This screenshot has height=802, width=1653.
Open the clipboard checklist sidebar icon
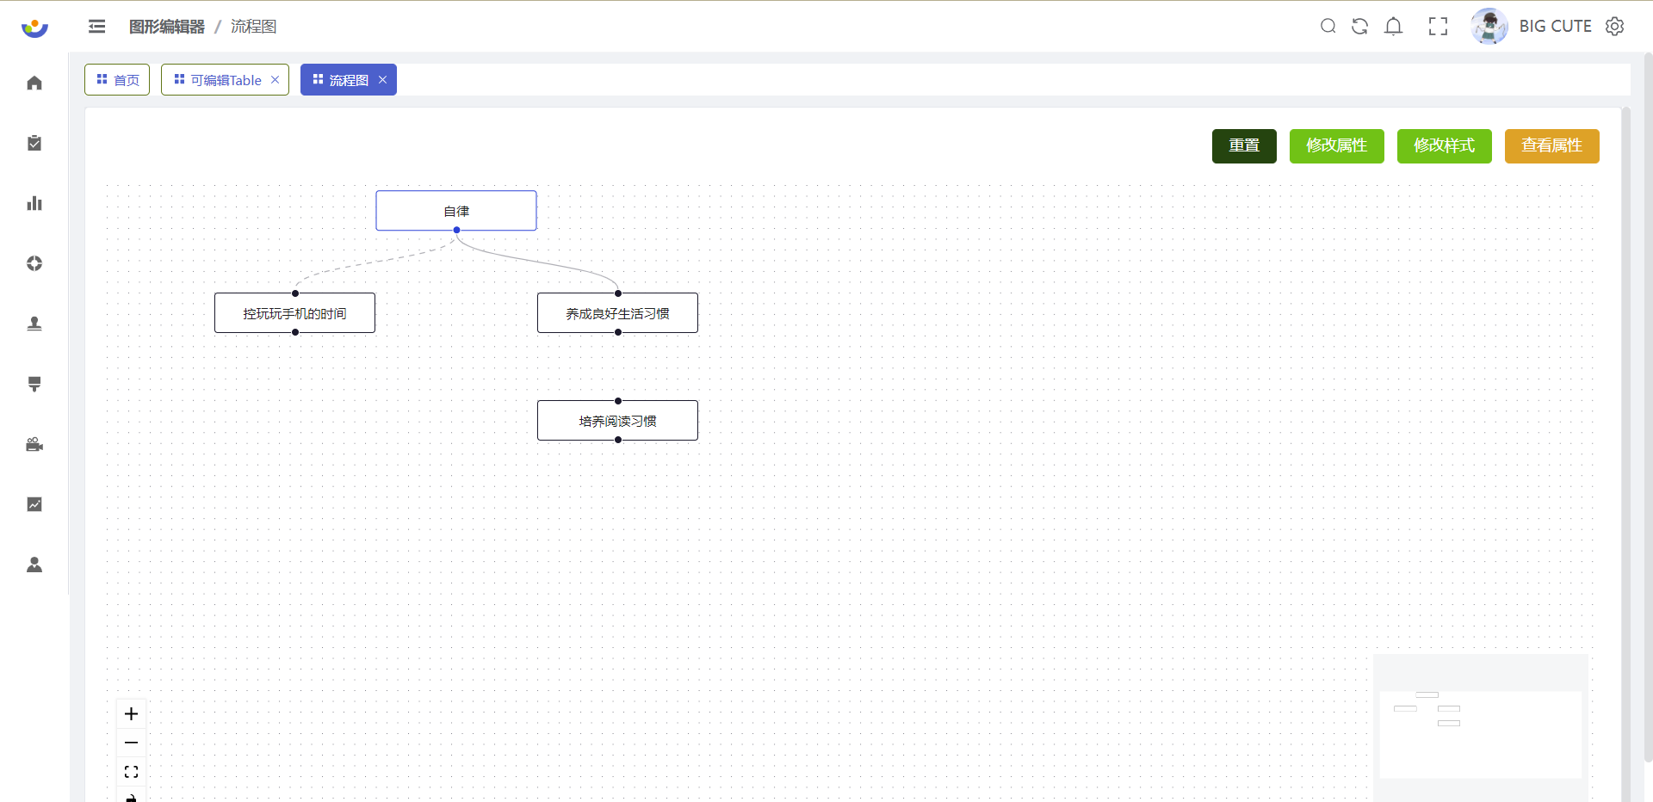click(34, 143)
